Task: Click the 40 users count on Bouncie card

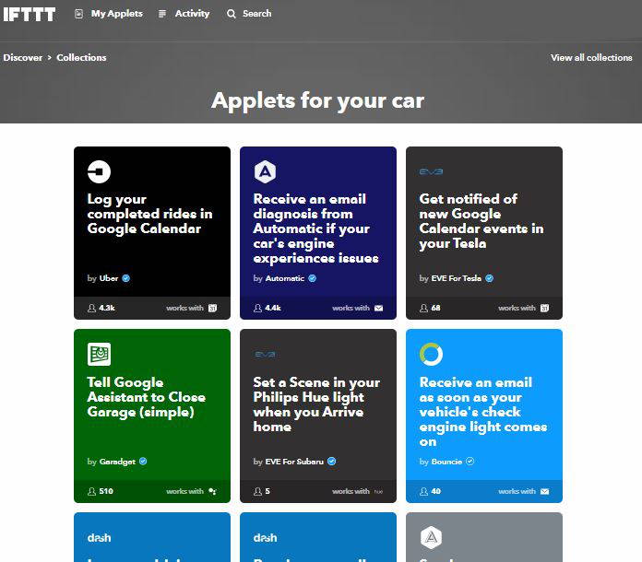Action: pyautogui.click(x=435, y=491)
